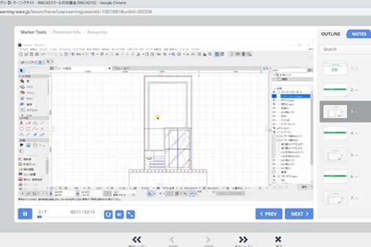The height and width of the screenshot is (247, 371).
Task: Click the zoom magnifier in CAD bottom bar
Action: coord(66,189)
